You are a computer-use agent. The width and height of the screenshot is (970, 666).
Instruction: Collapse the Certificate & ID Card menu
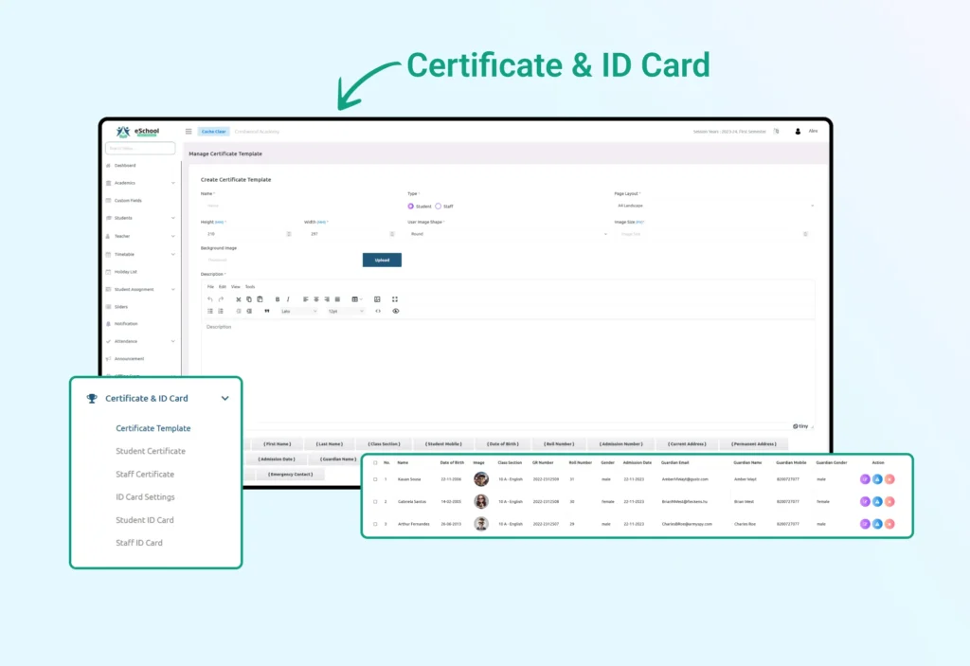225,399
